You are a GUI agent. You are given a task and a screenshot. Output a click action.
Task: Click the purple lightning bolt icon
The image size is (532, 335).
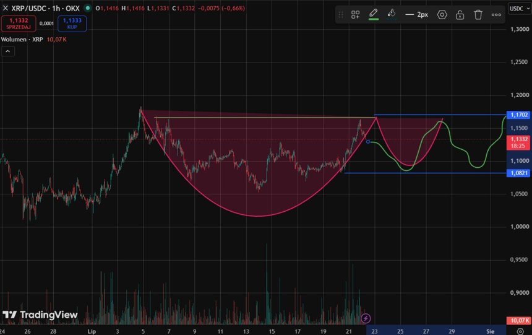366,318
